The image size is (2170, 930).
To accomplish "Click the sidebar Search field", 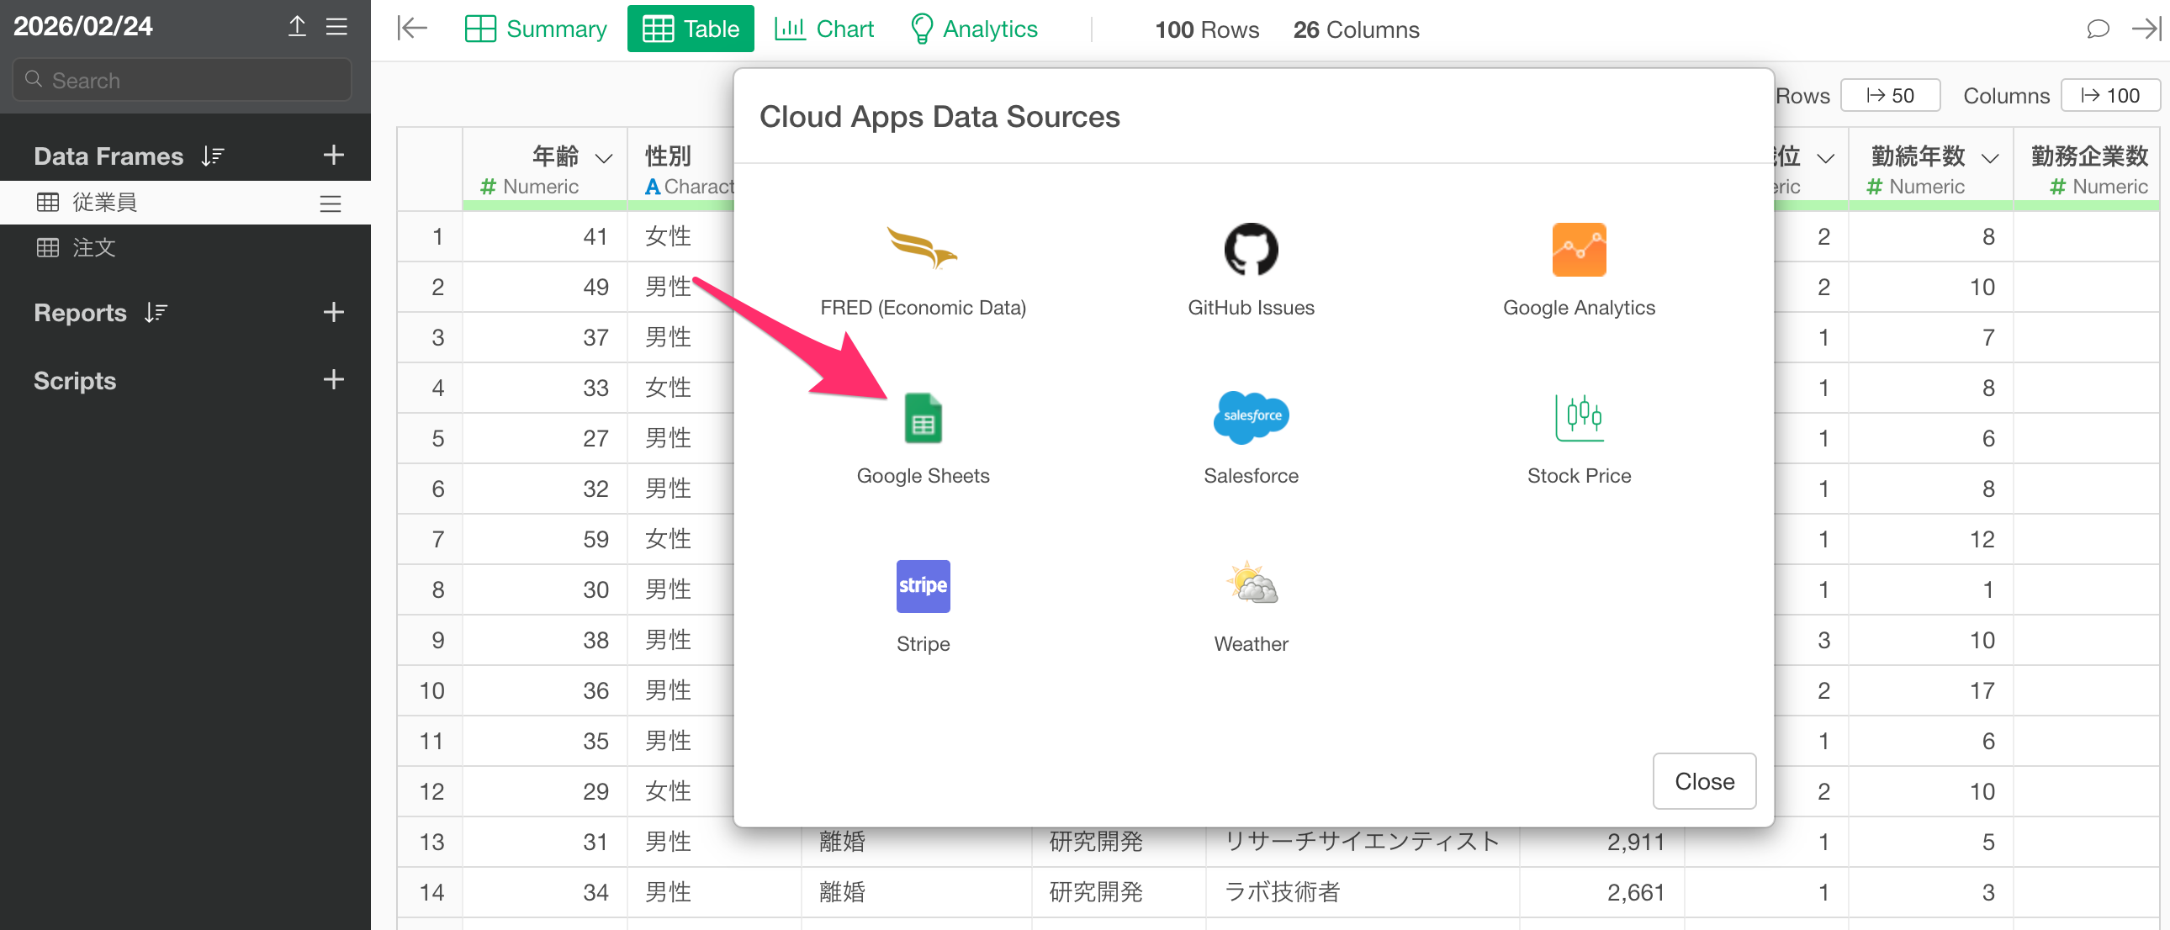I will [x=183, y=81].
